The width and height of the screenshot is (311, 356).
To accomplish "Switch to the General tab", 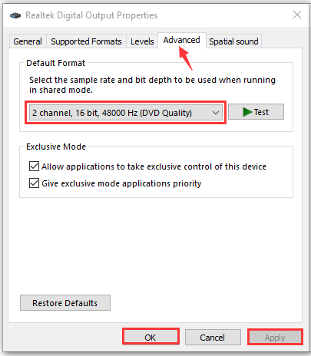I will (x=28, y=41).
